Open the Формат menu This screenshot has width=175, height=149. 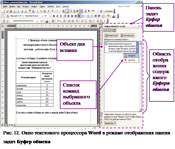[x=34, y=6]
